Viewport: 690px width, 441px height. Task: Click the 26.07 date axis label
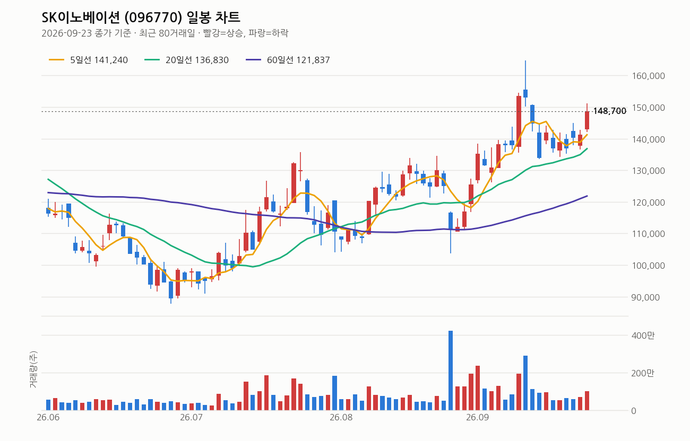(x=192, y=418)
